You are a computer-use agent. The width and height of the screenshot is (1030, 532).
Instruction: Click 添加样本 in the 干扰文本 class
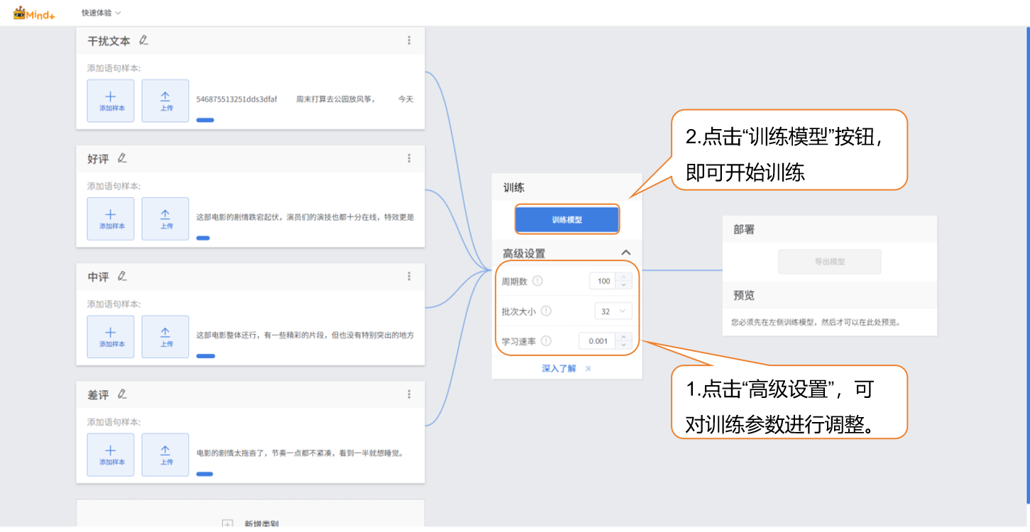click(111, 101)
